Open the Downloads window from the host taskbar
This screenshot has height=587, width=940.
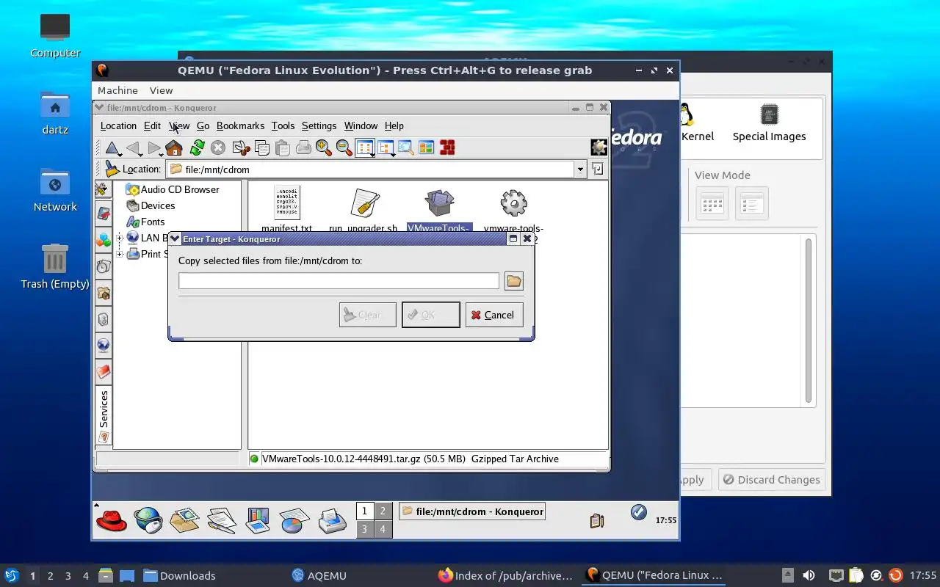click(179, 575)
